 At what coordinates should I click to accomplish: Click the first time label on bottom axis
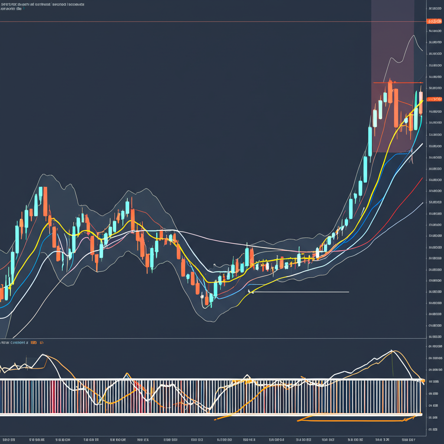tap(9, 439)
